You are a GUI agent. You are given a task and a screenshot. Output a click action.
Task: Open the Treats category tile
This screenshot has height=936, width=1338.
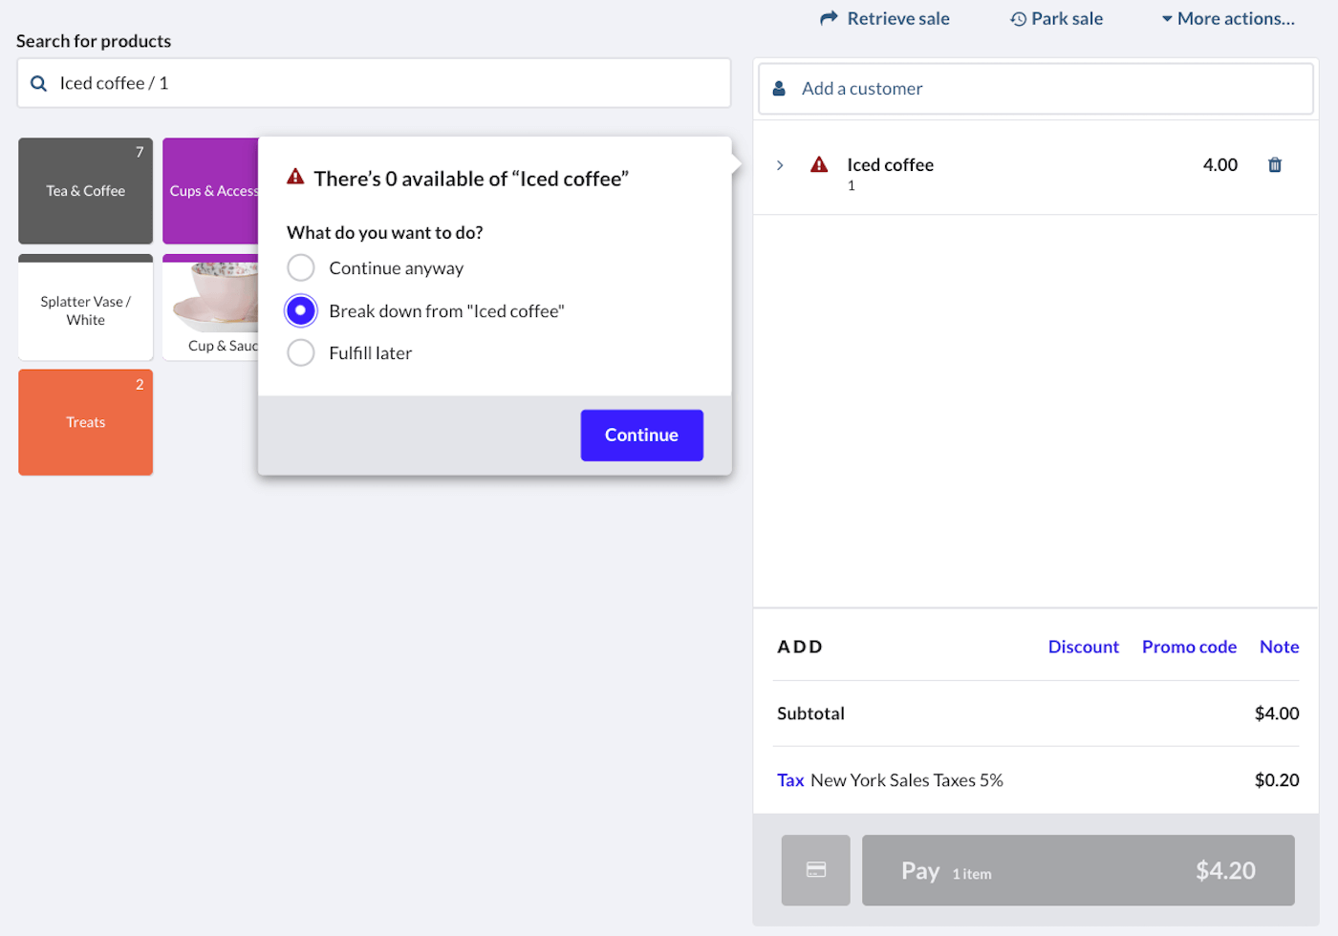click(86, 422)
